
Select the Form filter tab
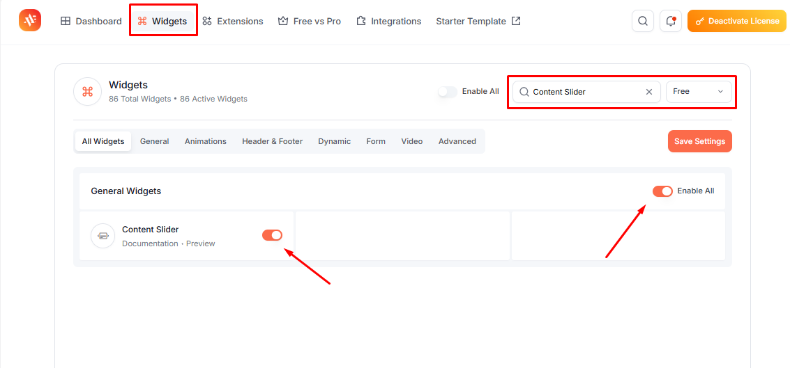coord(376,141)
